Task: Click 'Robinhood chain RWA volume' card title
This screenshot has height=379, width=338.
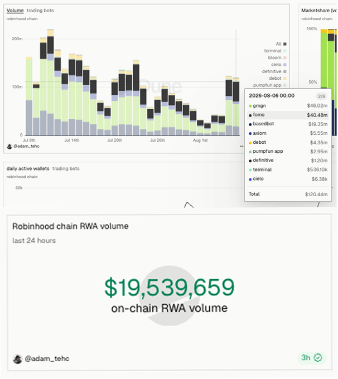Action: tap(70, 226)
